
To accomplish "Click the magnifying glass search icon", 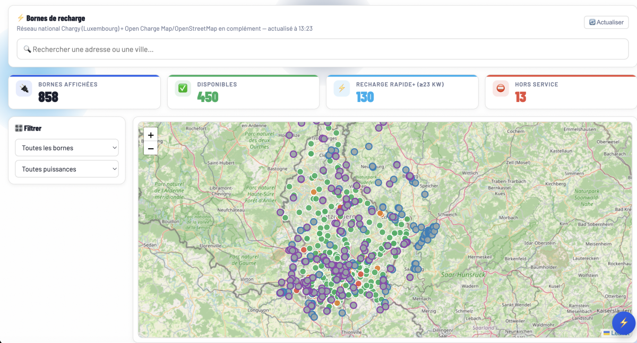I will [27, 49].
